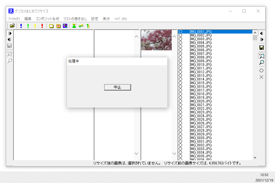Click the four-color grid toolbar icon
Image resolution: width=275 pixels, height=183 pixels.
(x=65, y=26)
